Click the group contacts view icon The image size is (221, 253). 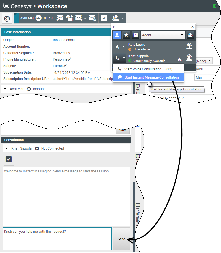point(190,35)
